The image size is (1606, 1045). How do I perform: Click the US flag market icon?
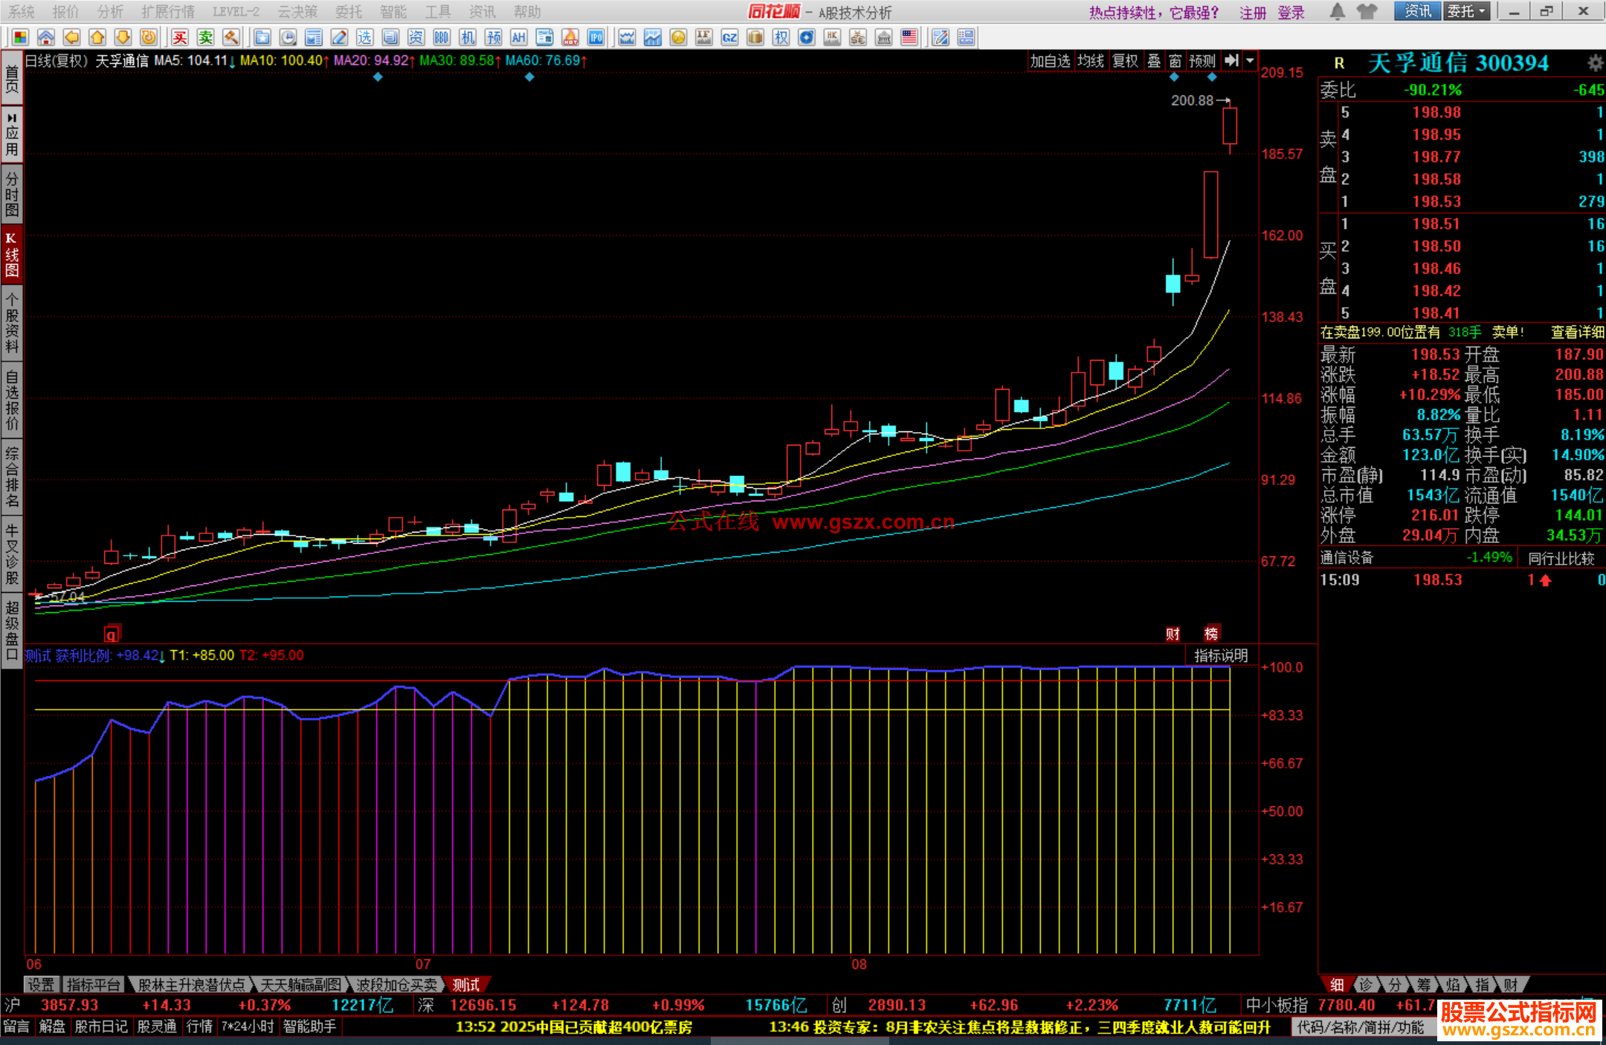click(x=909, y=37)
